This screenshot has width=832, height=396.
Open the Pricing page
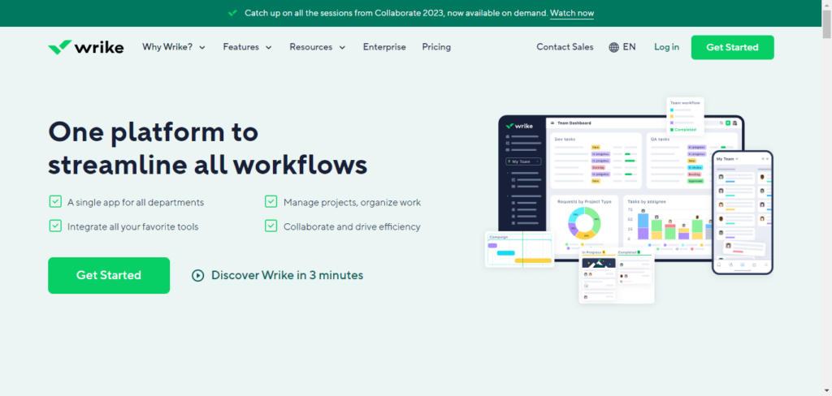[x=436, y=47]
